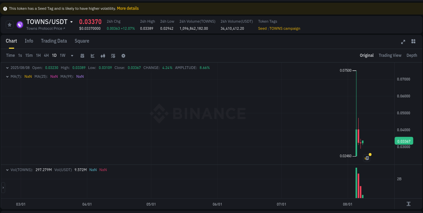Open the layout grid icon near fullscreen
Image resolution: width=423 pixels, height=213 pixels.
click(413, 41)
